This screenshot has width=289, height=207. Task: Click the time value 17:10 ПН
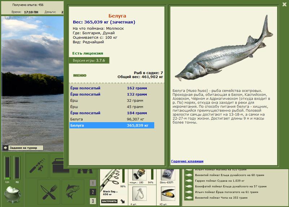click(x=31, y=12)
